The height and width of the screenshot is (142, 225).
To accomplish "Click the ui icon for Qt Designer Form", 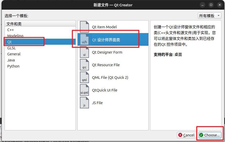I will click(84, 52).
